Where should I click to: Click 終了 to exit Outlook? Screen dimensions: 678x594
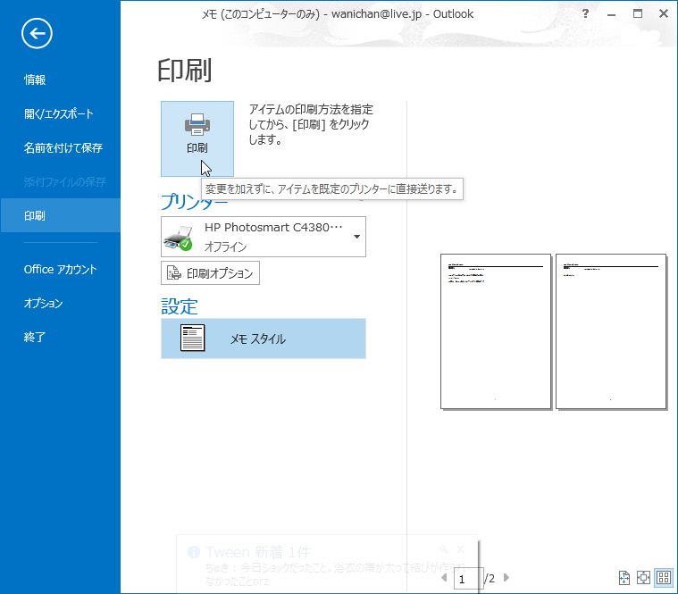click(35, 338)
